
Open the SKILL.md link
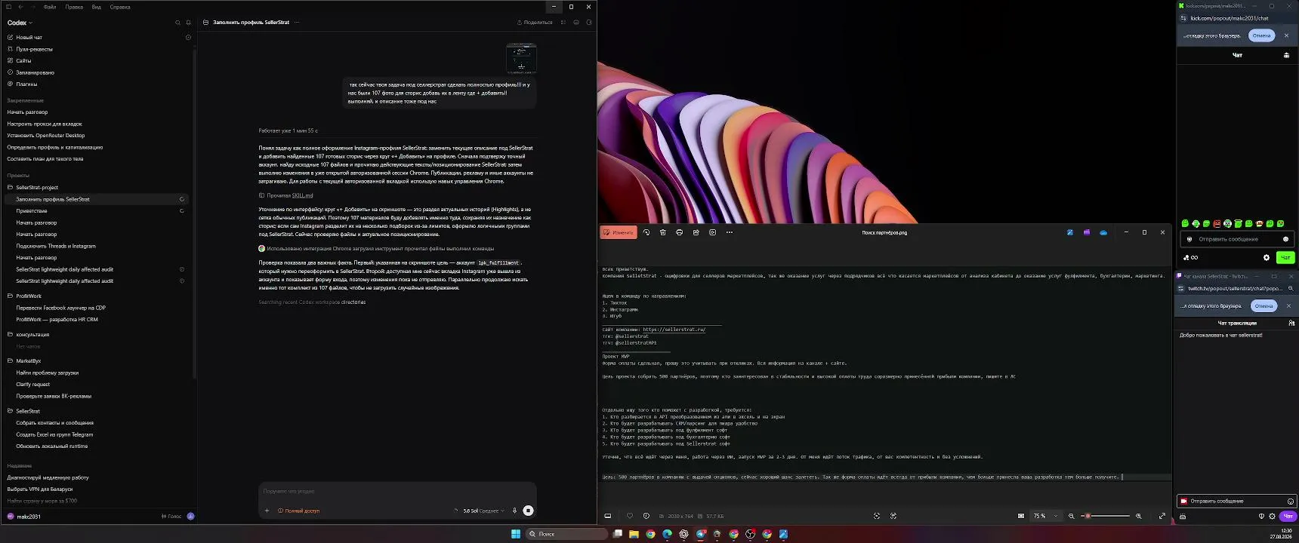tap(302, 195)
